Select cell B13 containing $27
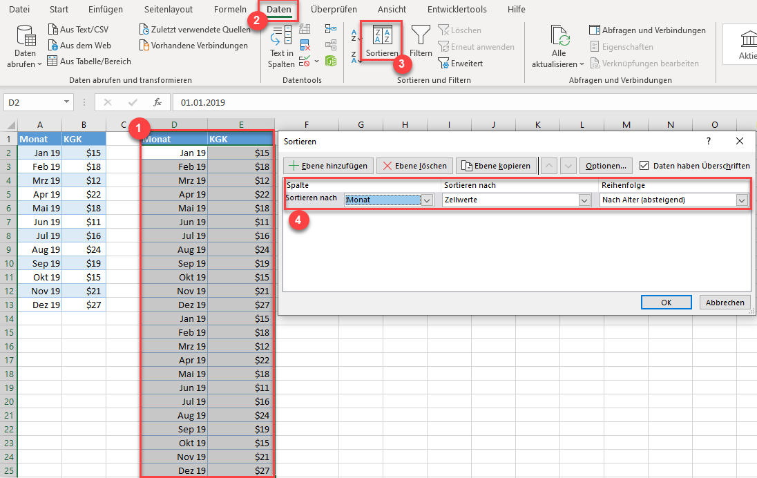This screenshot has height=478, width=757. point(84,305)
